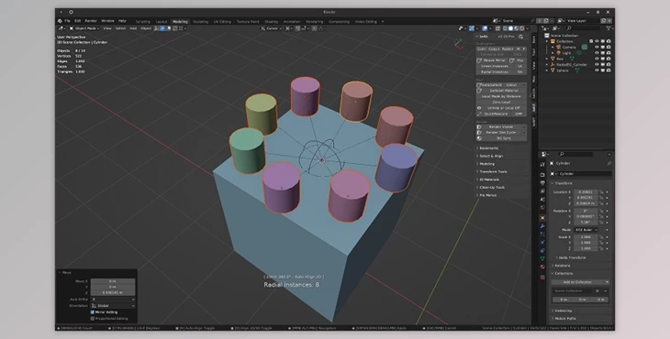
Task: Open the World properties tab icon
Action: (x=542, y=208)
